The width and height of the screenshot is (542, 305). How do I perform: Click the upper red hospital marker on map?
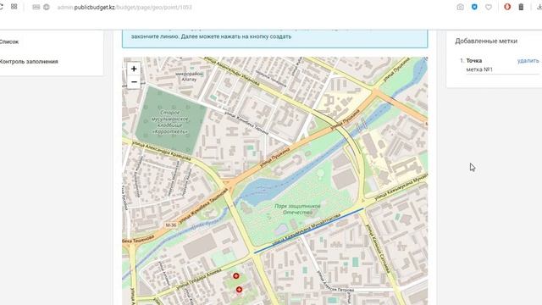coord(235,275)
